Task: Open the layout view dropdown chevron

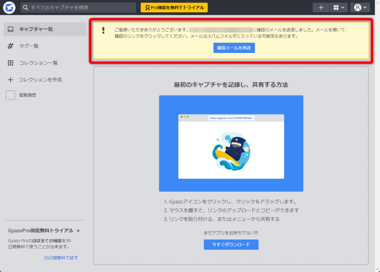Action: point(342,7)
